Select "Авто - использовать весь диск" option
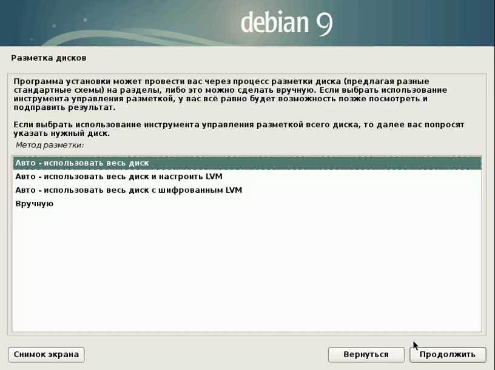 82,163
